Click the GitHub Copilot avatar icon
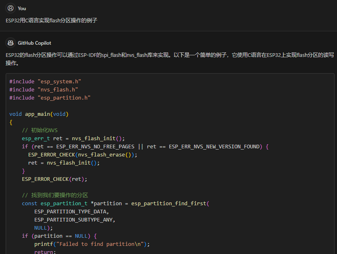Viewport: 337px width, 254px height. coord(11,43)
